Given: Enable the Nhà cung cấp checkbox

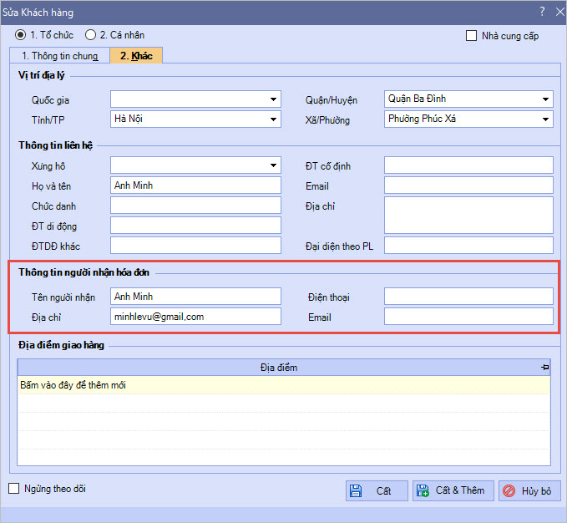Looking at the screenshot, I should tap(472, 35).
